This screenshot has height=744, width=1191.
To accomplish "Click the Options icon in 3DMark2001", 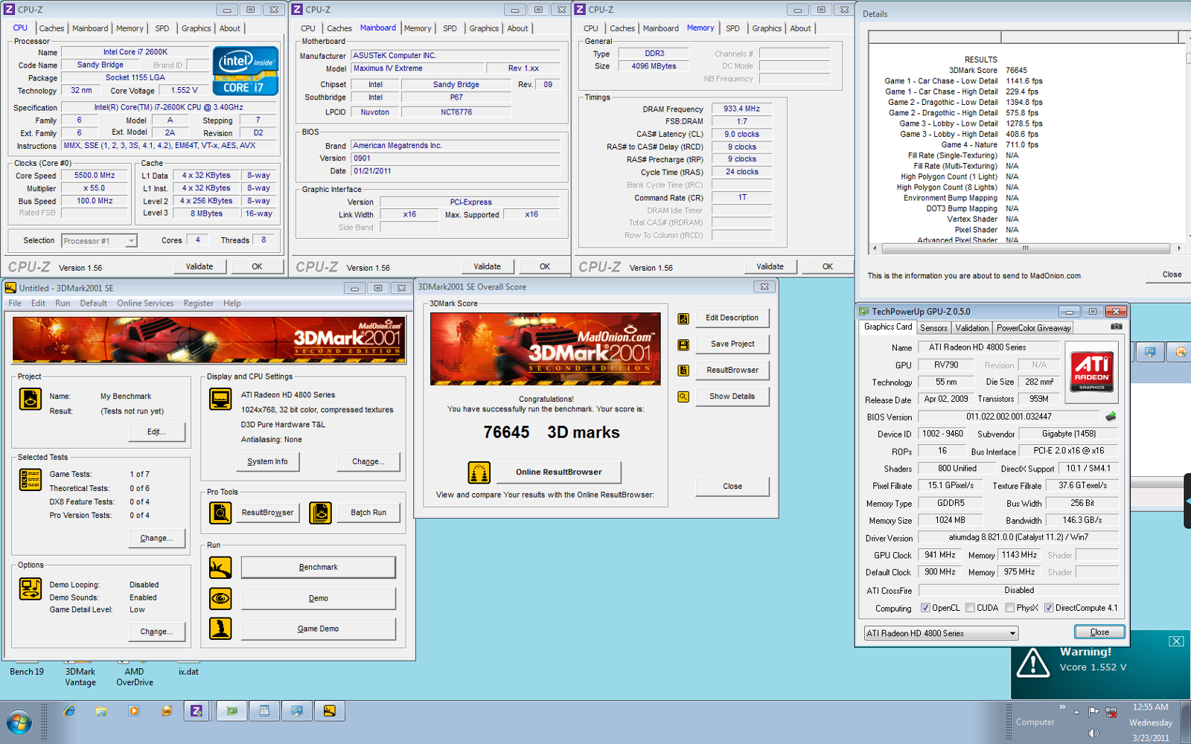I will pyautogui.click(x=31, y=589).
